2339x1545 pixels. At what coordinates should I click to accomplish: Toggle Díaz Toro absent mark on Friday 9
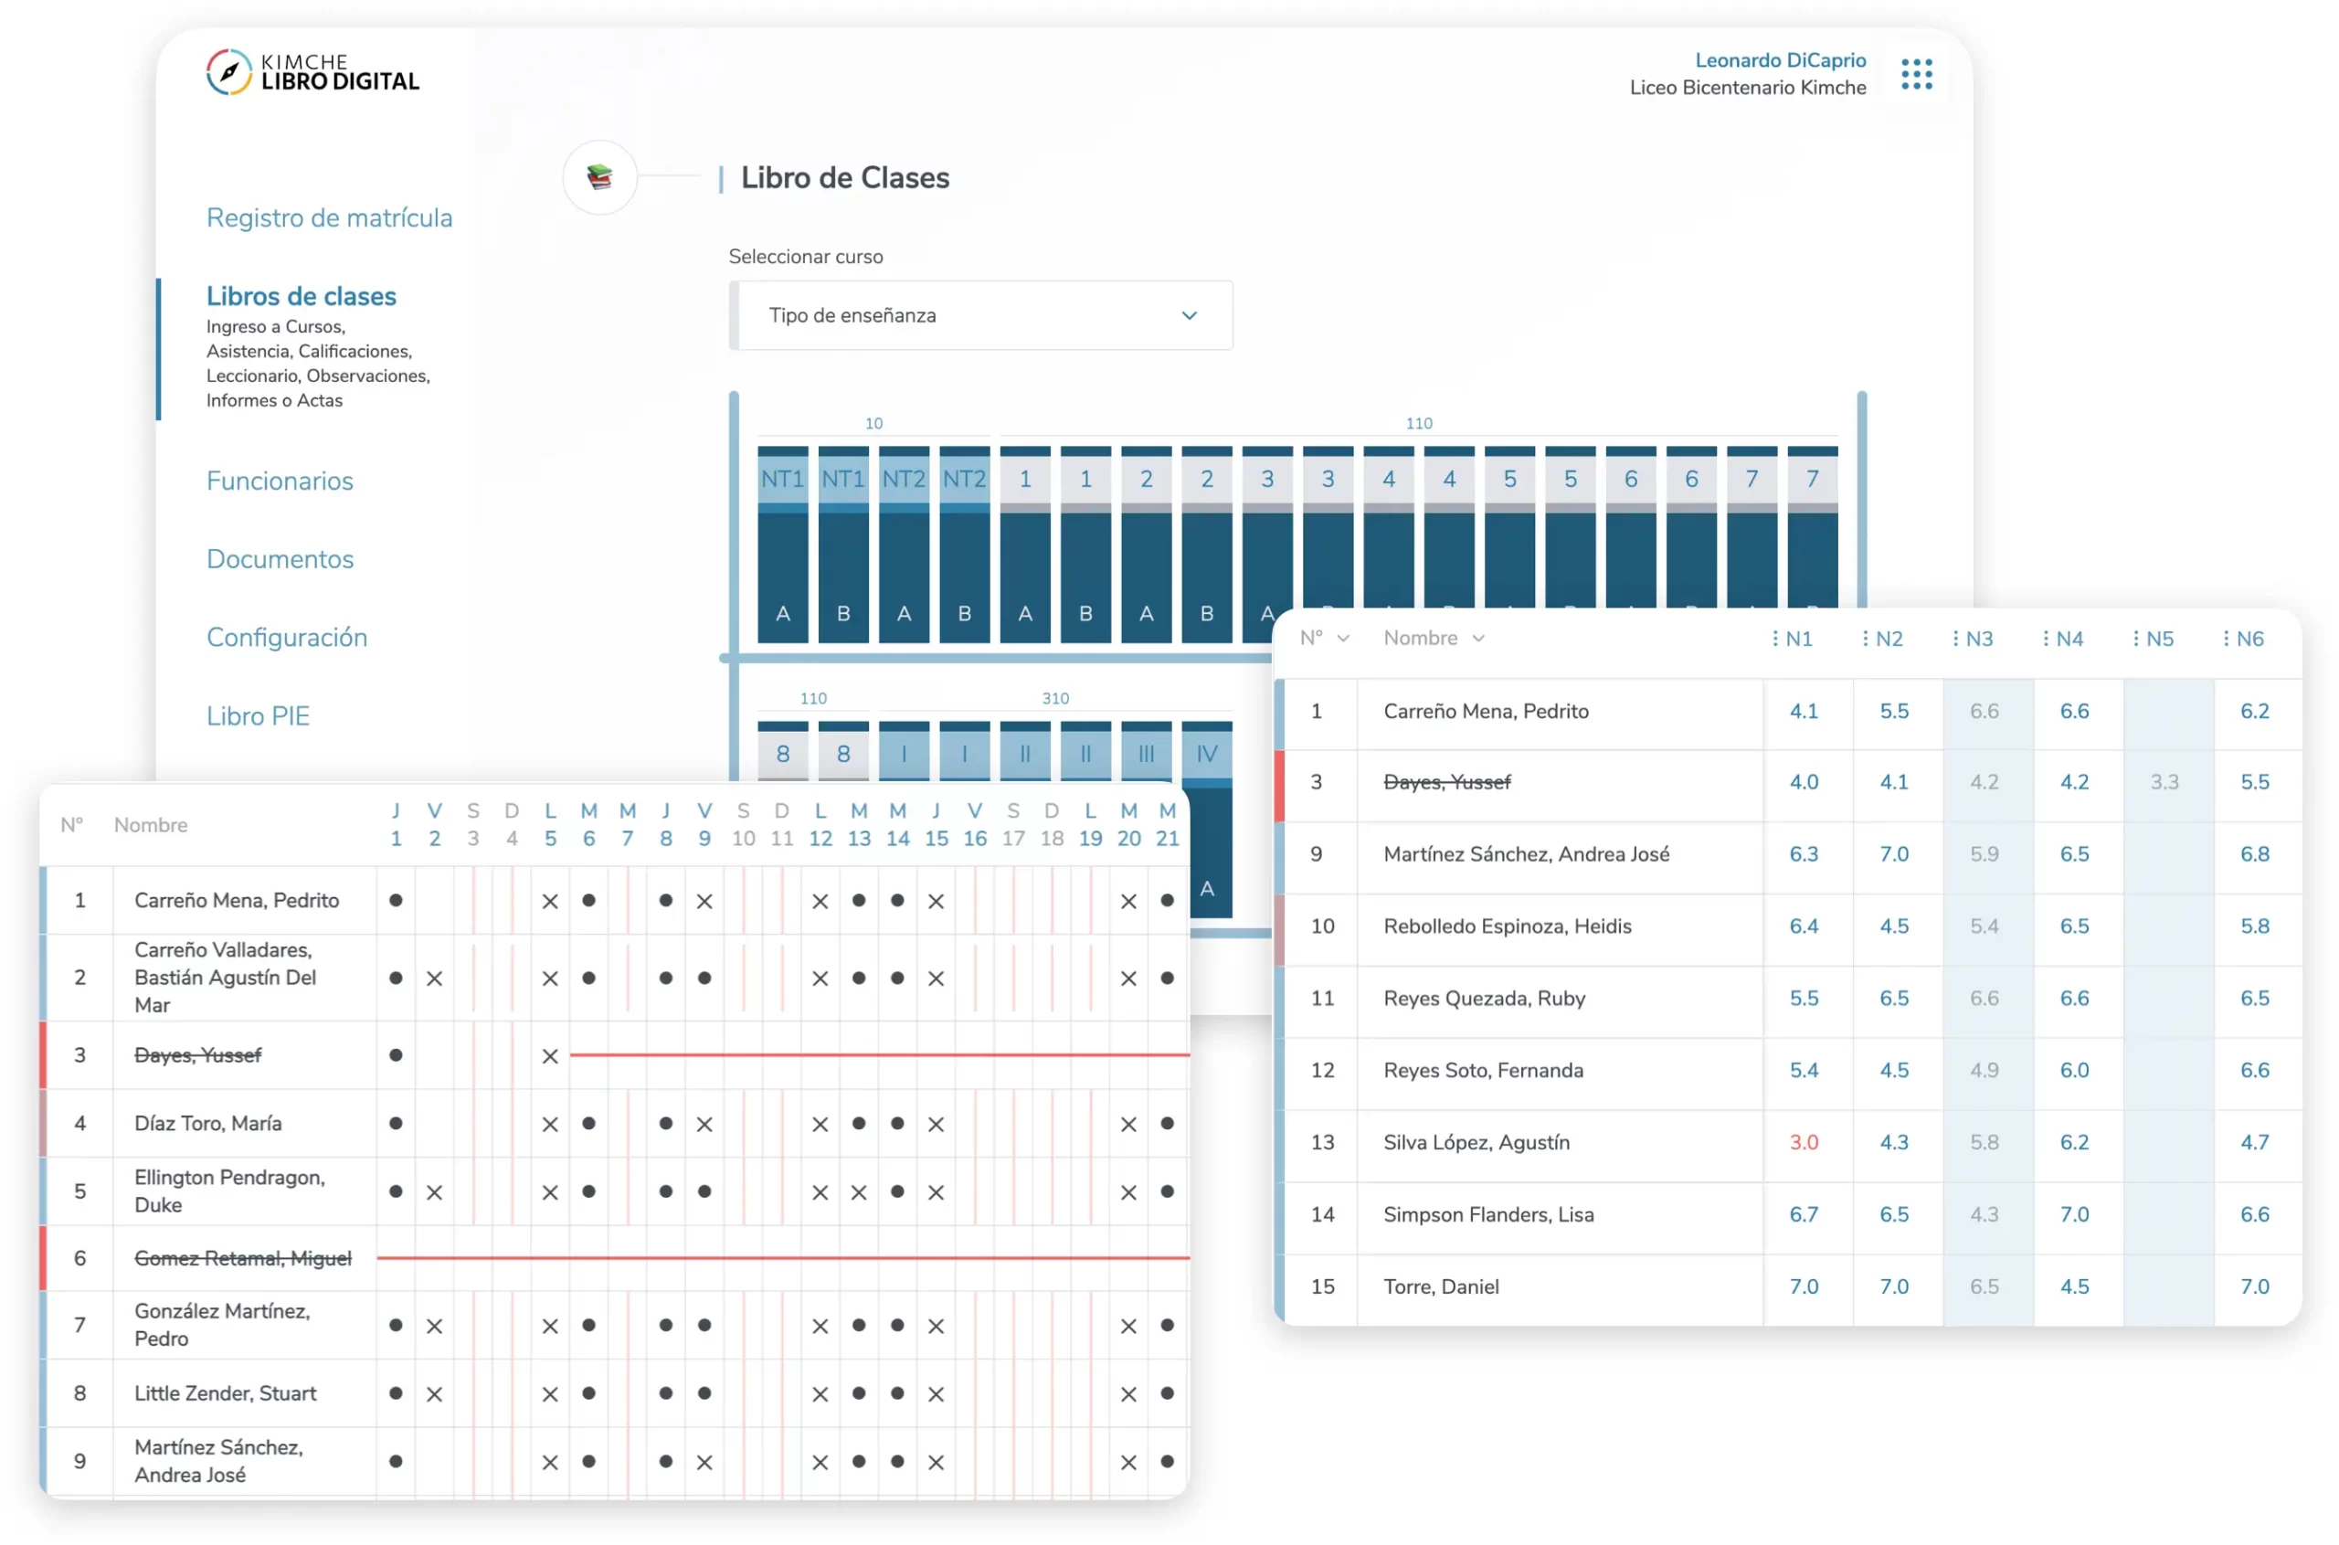point(704,1125)
